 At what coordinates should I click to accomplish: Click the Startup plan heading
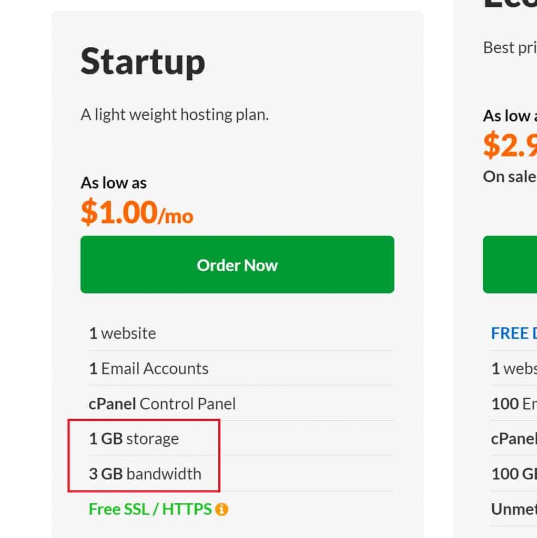[x=143, y=62]
